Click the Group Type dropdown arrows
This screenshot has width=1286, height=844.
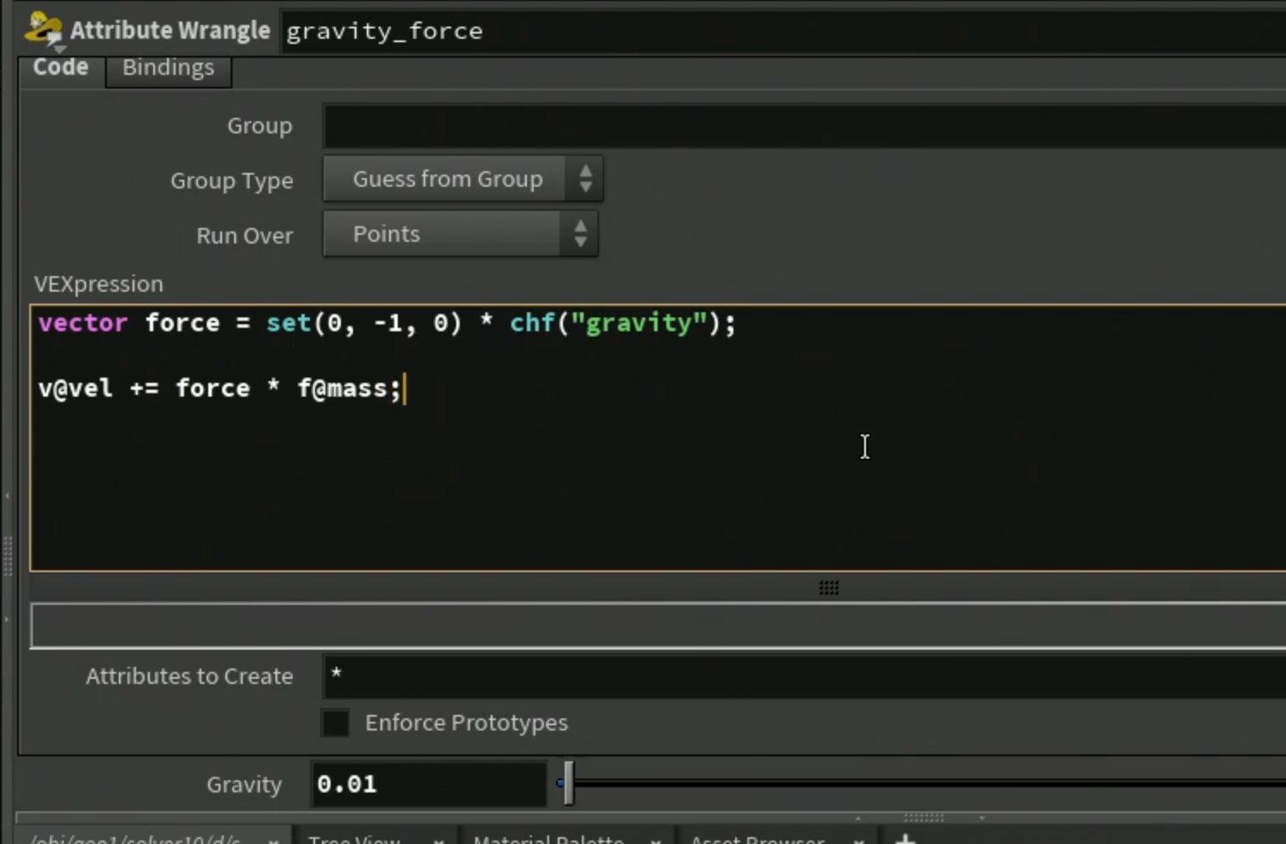(x=585, y=179)
